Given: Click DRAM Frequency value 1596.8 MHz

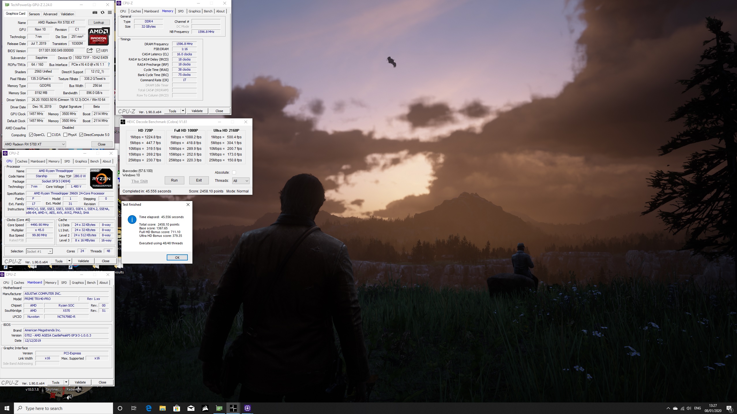Looking at the screenshot, I should click(x=184, y=44).
